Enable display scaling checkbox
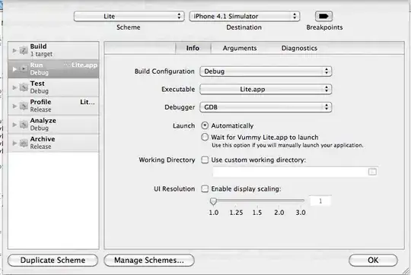 [x=205, y=188]
